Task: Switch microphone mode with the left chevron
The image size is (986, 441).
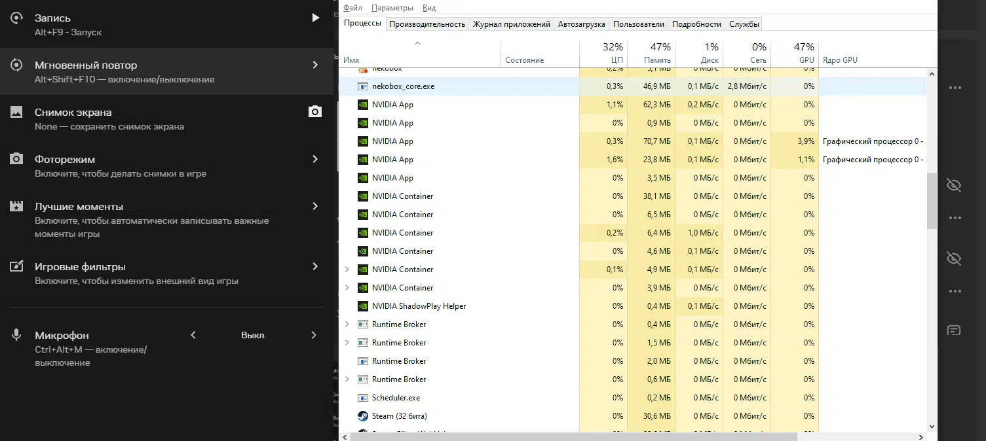Action: (x=193, y=335)
